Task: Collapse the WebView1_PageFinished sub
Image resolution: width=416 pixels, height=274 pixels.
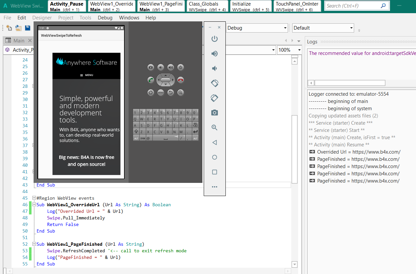Action: pos(34,244)
